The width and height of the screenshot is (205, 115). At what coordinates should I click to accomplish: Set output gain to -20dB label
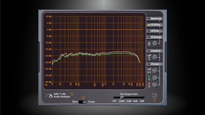pyautogui.click(x=121, y=101)
